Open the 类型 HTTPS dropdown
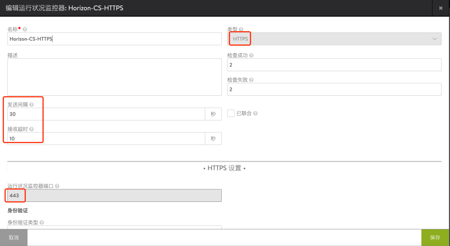This screenshot has width=450, height=246. (x=334, y=39)
